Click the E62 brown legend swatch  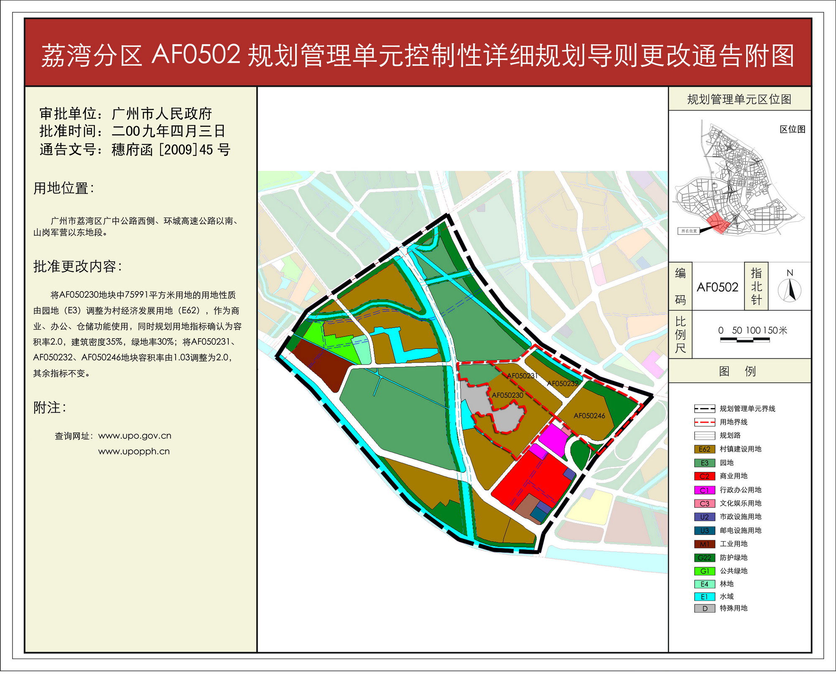click(x=704, y=449)
